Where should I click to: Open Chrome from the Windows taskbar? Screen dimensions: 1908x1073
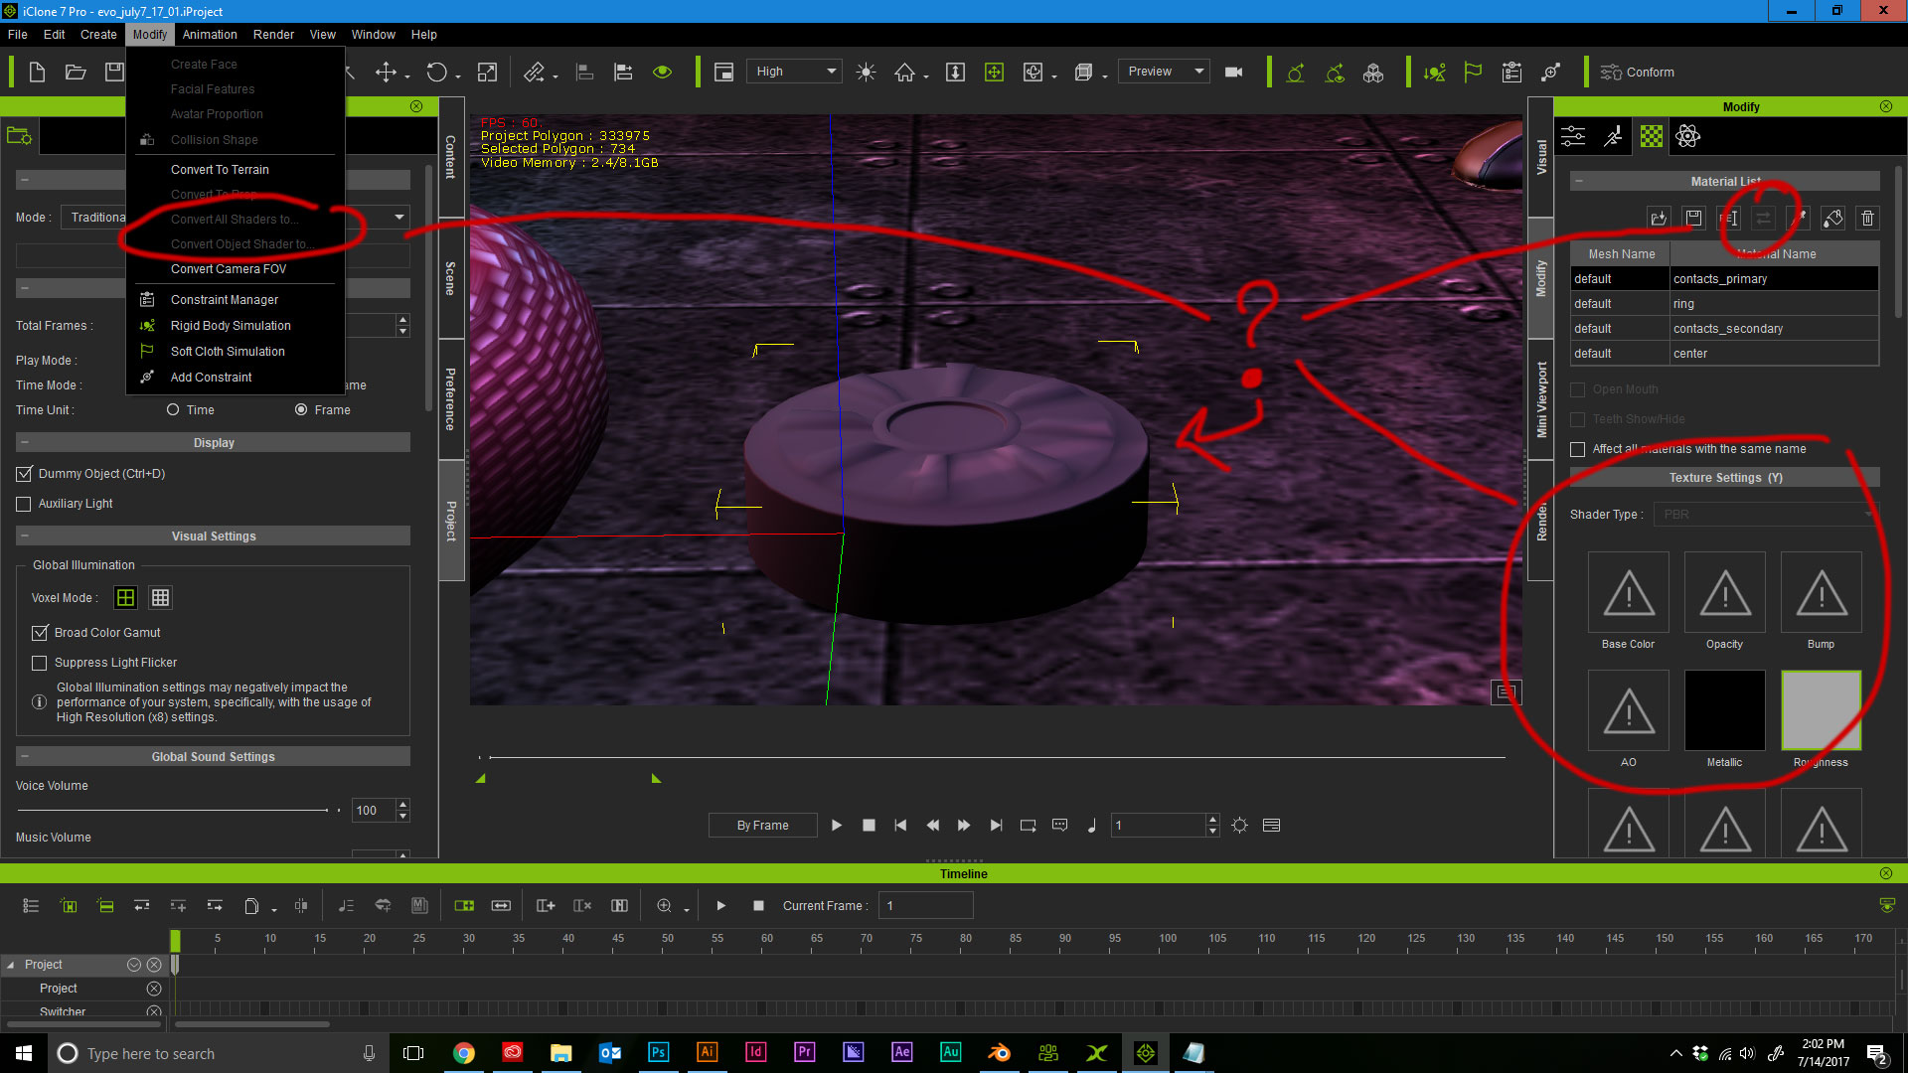click(x=464, y=1053)
